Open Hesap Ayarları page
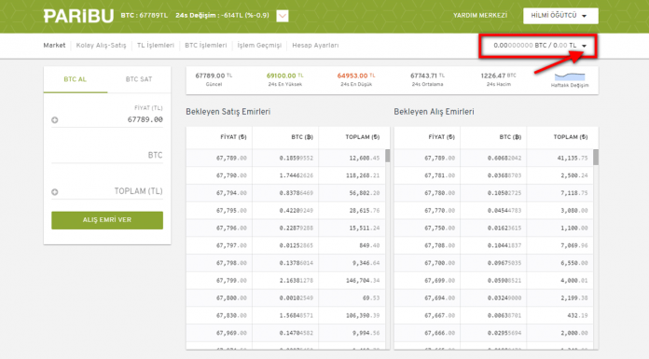The height and width of the screenshot is (359, 649). click(x=315, y=46)
